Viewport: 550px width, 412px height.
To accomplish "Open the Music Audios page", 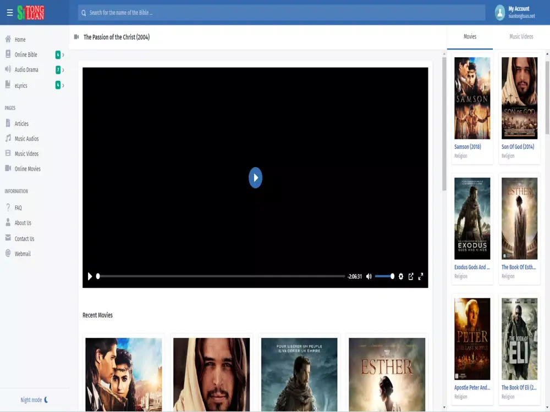I will coord(26,139).
